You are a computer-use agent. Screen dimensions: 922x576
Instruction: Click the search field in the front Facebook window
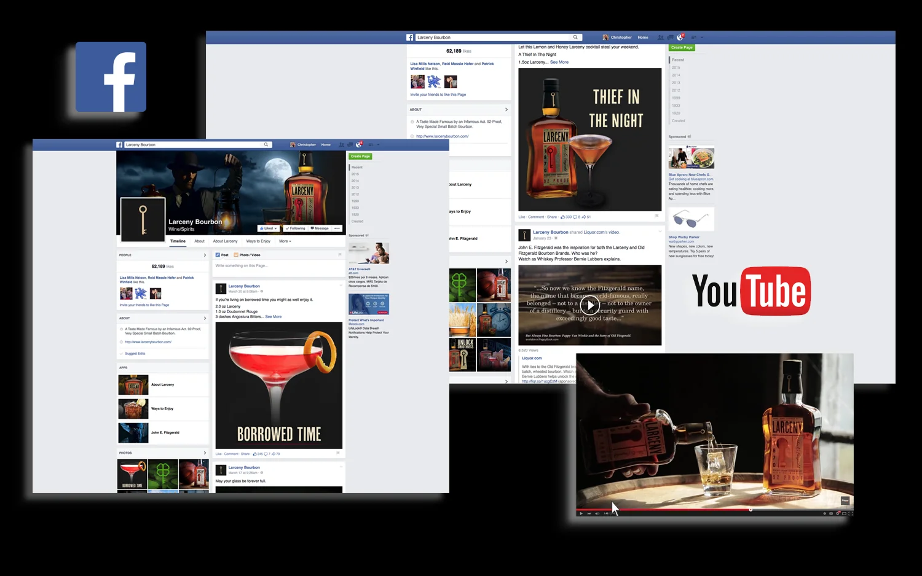(197, 145)
